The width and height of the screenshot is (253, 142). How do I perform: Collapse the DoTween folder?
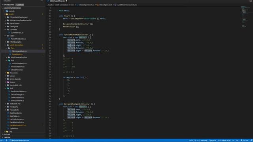[x=13, y=30]
